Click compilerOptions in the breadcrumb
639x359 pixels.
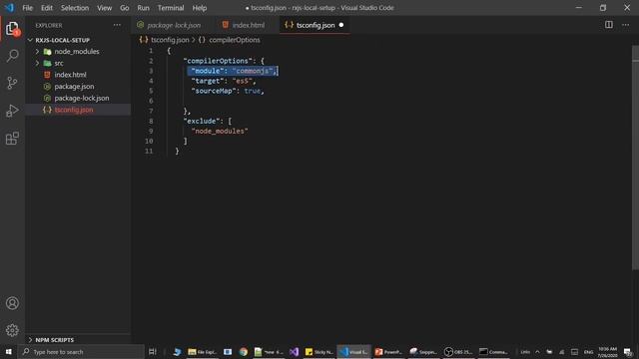235,40
